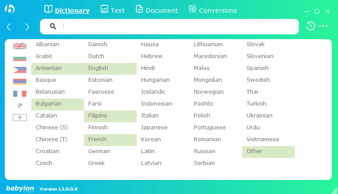
Task: Click the Text tab icon
Action: tap(104, 9)
